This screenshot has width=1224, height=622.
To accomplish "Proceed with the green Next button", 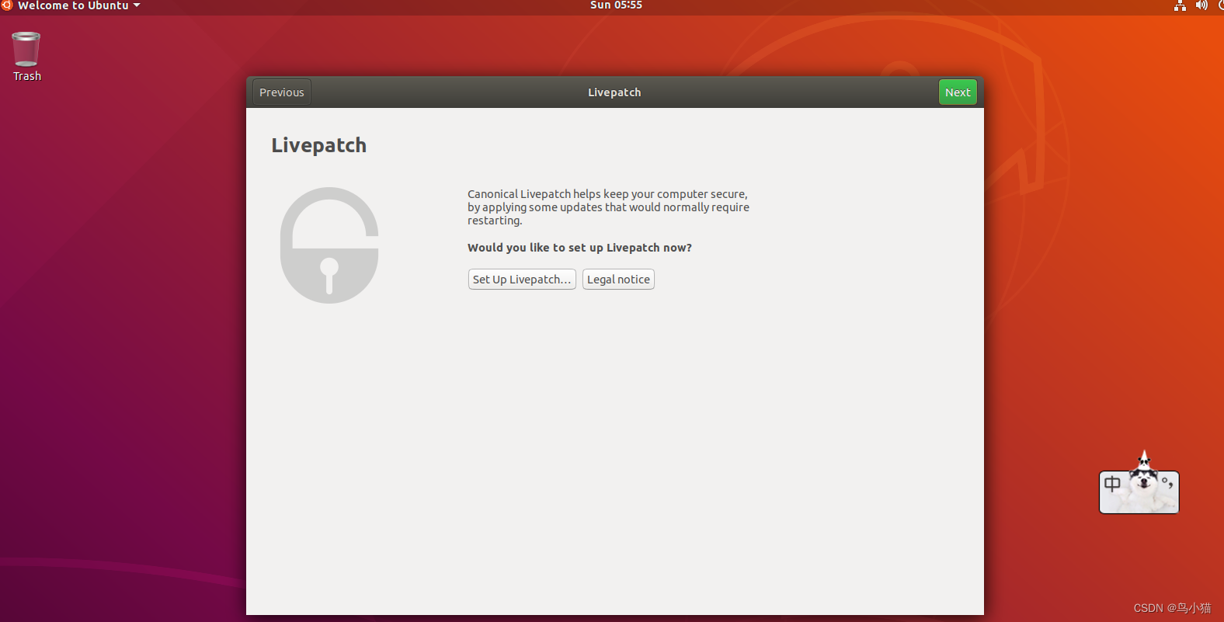I will pyautogui.click(x=958, y=92).
